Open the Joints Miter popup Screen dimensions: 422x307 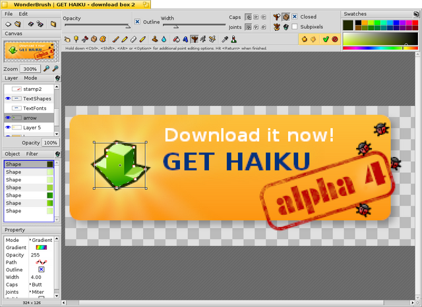37,292
